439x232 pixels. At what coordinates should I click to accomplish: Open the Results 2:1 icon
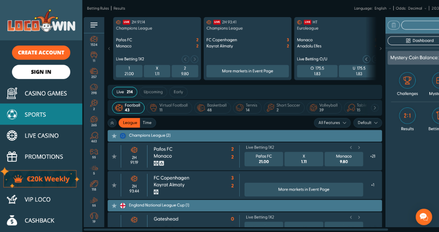click(407, 116)
